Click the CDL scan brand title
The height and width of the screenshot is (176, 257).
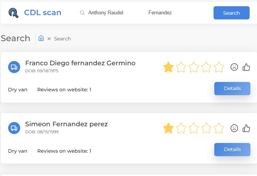pos(43,13)
